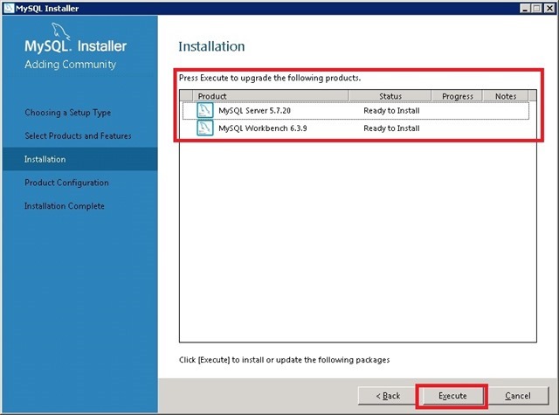Minimize the MySQL Installer window
Viewport: 559px width, 415px height.
[525, 8]
